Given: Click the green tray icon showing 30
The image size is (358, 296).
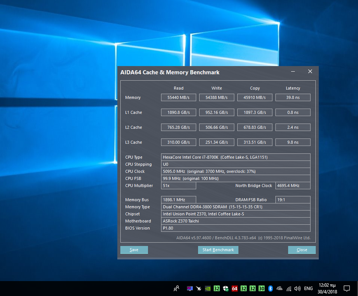Looking at the screenshot, I should click(x=262, y=289).
